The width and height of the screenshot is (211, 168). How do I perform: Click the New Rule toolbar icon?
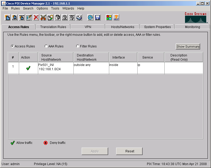[x=7, y=17]
